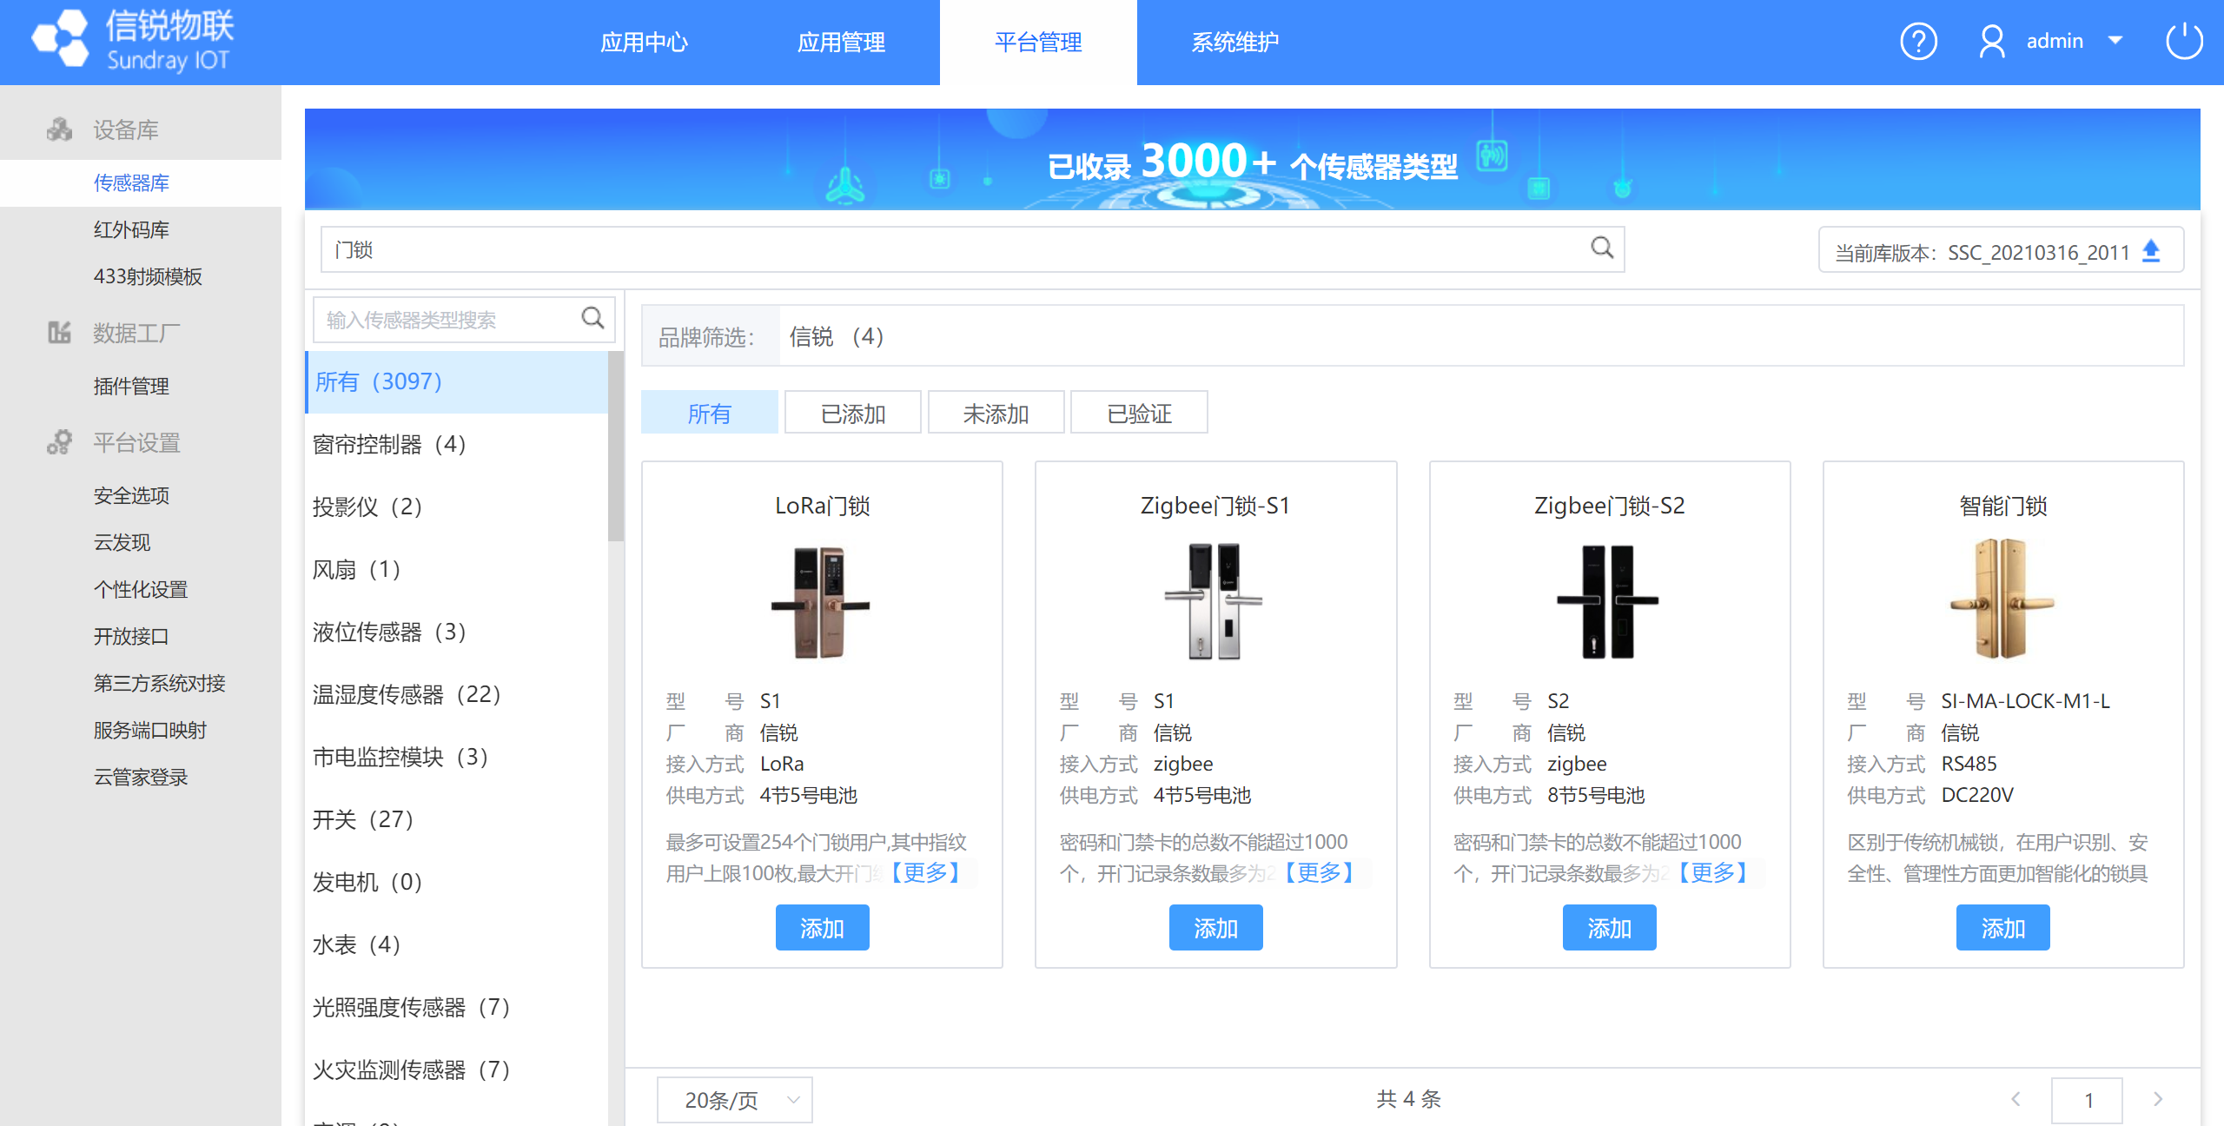This screenshot has height=1126, width=2224.
Task: Select category 所有 (3097)
Action: 456,381
